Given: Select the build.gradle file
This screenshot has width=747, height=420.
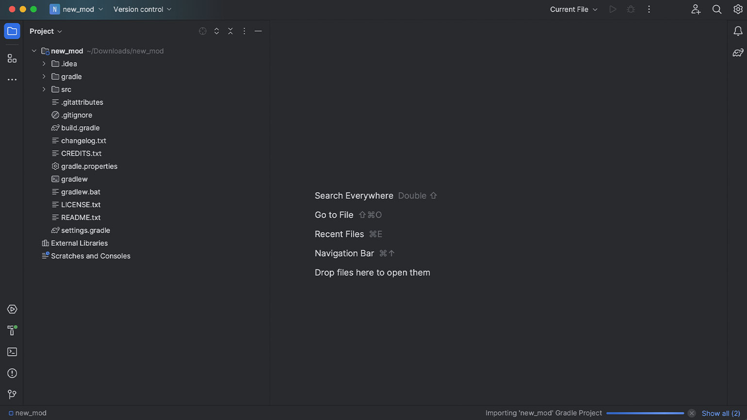Looking at the screenshot, I should pyautogui.click(x=80, y=128).
